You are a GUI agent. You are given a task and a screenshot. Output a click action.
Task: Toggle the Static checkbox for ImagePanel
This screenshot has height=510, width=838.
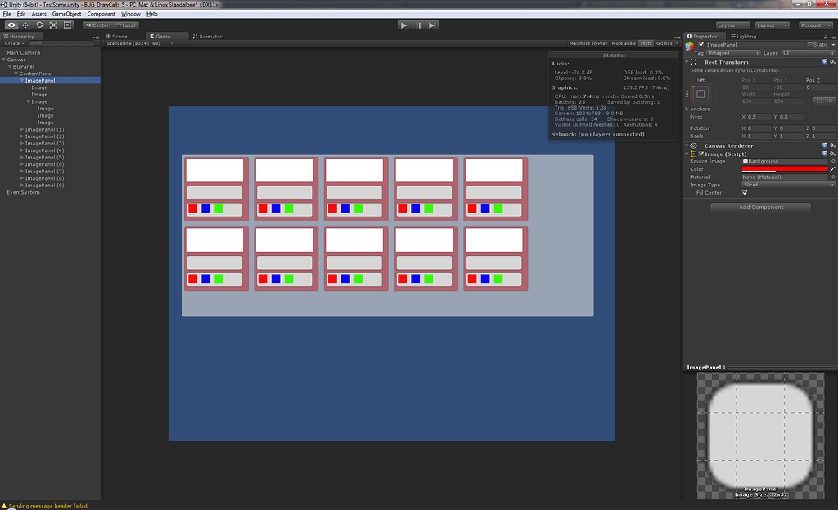(x=810, y=45)
